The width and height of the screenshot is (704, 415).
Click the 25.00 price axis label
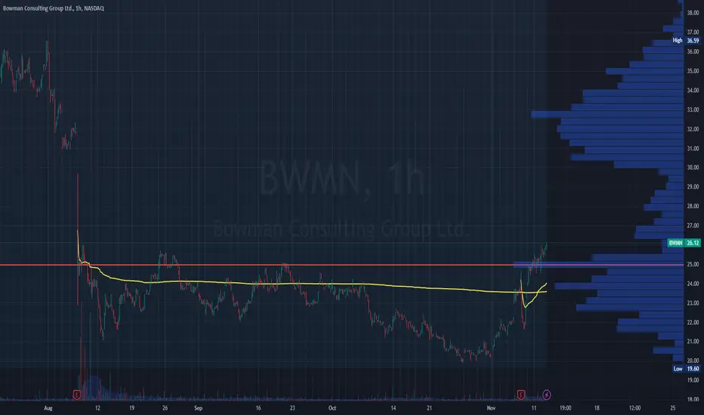pyautogui.click(x=693, y=264)
